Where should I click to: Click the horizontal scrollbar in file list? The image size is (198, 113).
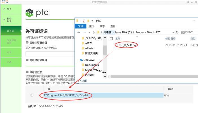155,76
